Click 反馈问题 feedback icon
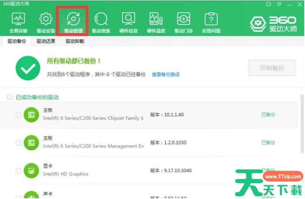Image resolution: width=305 pixels, height=199 pixels. pos(211,21)
